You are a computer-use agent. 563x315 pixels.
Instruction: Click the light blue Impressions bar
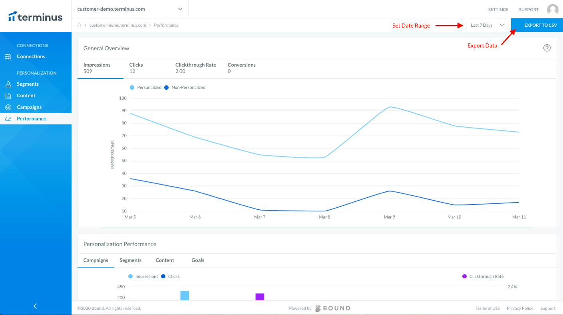[x=185, y=295]
